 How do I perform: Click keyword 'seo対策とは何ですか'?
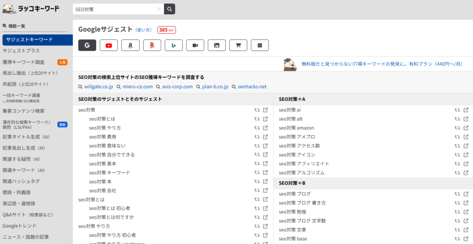pos(112,217)
